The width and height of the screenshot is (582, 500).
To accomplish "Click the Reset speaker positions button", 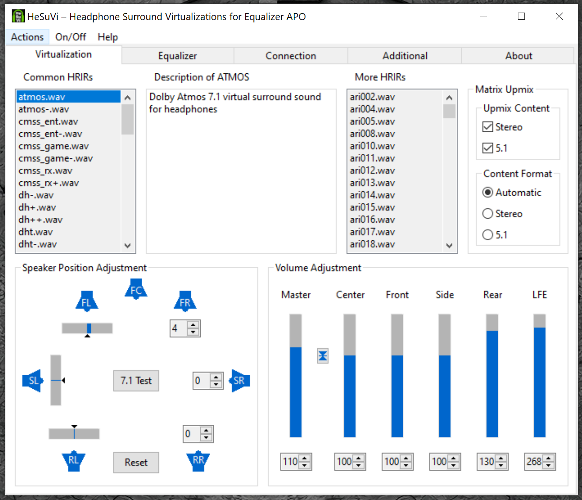I will click(x=136, y=463).
